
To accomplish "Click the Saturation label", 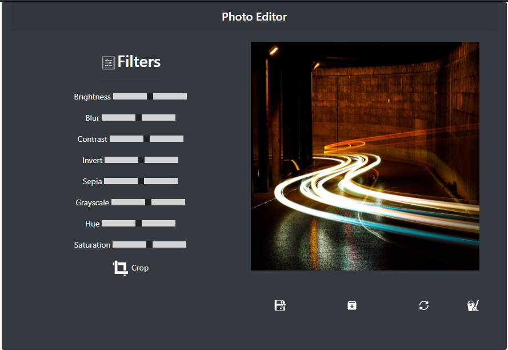I will coord(93,245).
